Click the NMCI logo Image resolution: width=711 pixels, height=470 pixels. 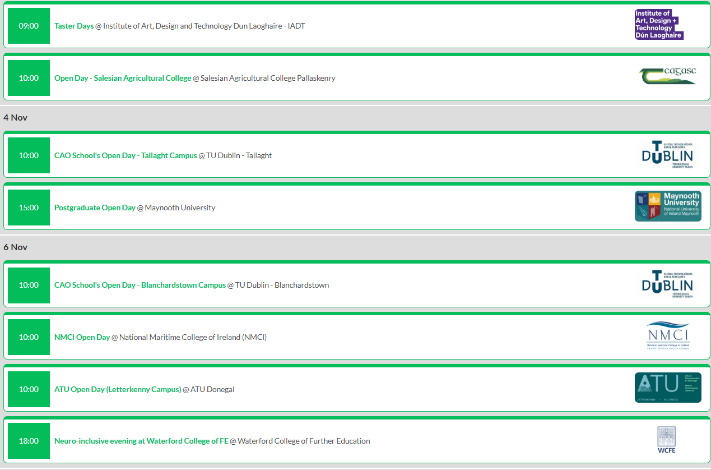coord(667,336)
